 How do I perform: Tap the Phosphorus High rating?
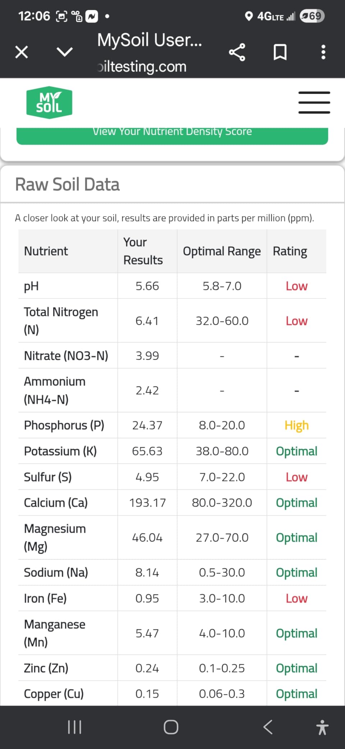[296, 425]
